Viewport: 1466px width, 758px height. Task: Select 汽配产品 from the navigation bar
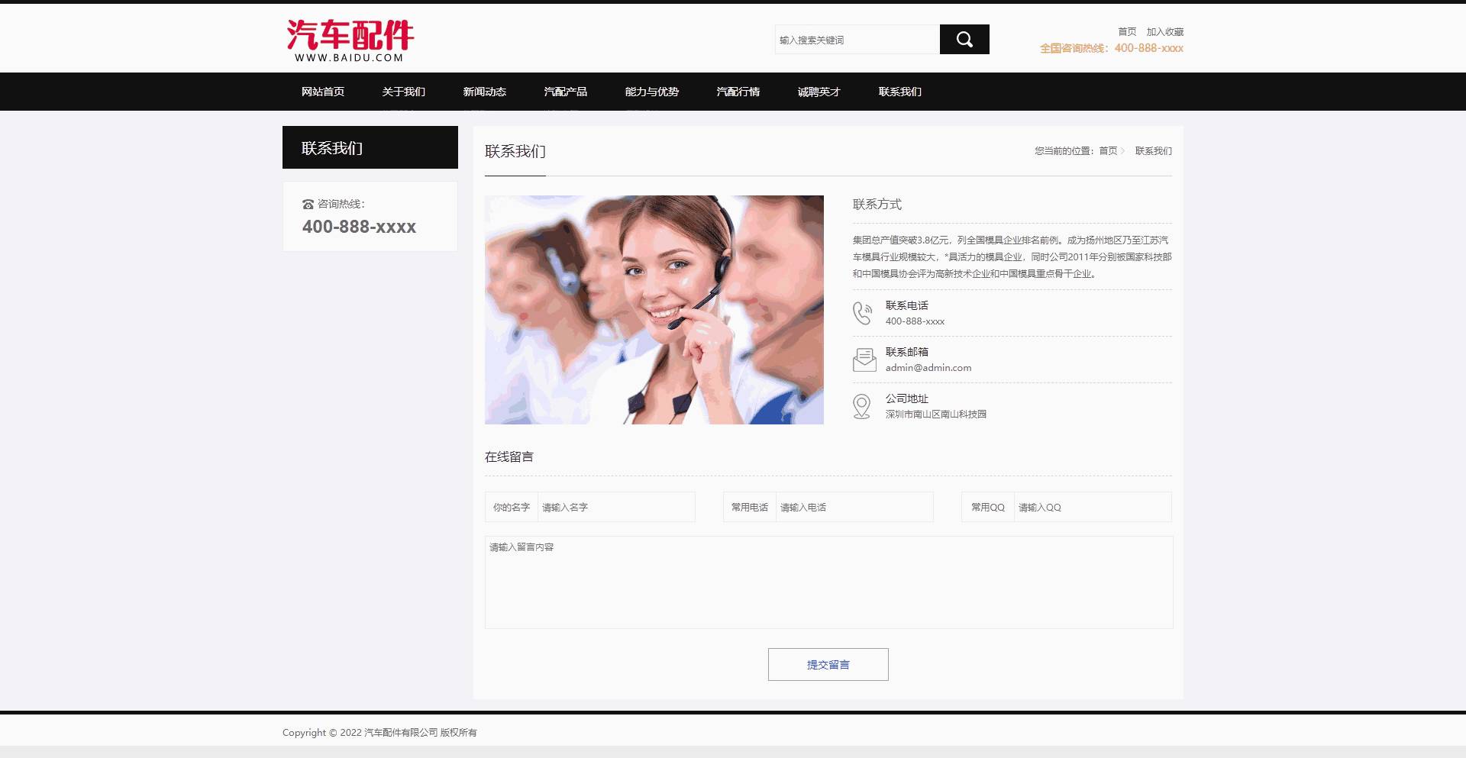coord(565,92)
